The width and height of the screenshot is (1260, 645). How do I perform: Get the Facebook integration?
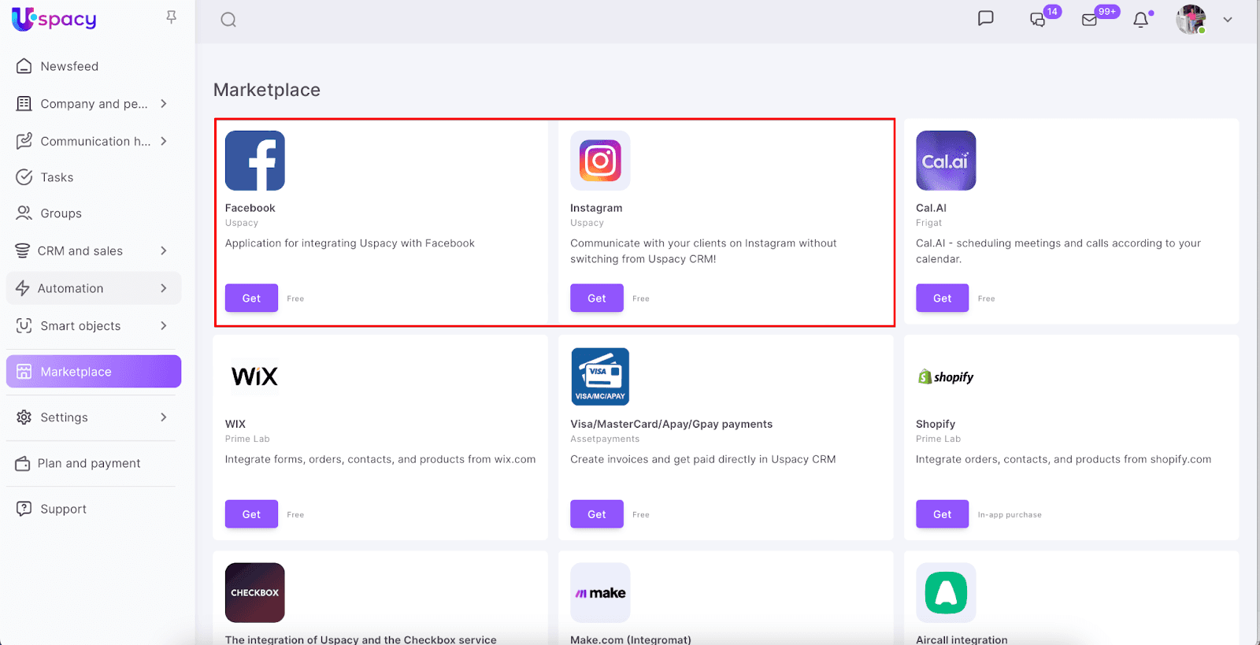(x=251, y=298)
